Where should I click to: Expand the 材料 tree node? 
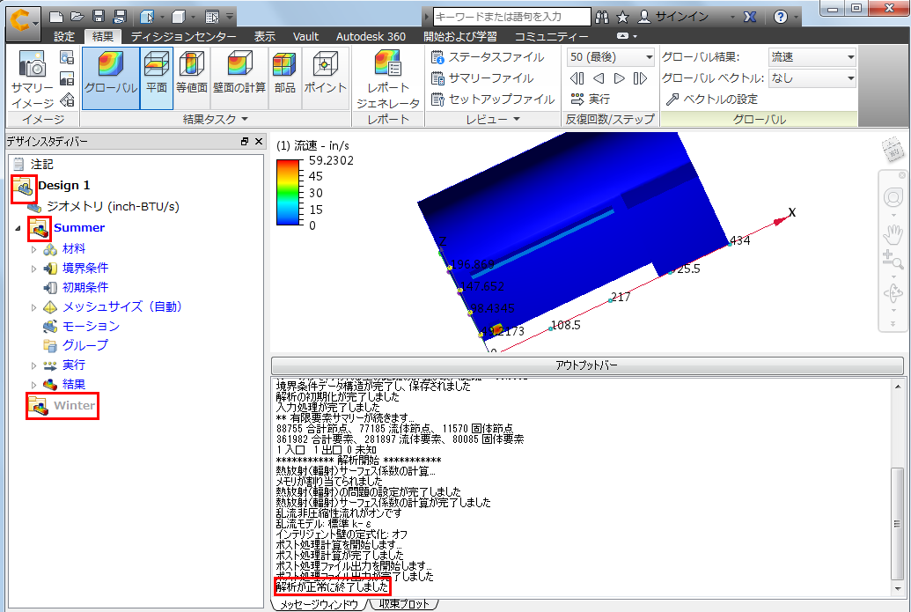coord(33,249)
